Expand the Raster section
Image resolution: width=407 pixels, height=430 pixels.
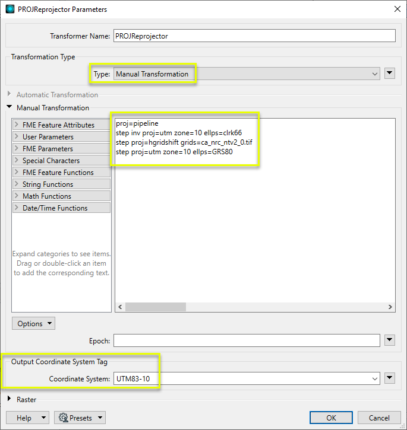(x=10, y=400)
